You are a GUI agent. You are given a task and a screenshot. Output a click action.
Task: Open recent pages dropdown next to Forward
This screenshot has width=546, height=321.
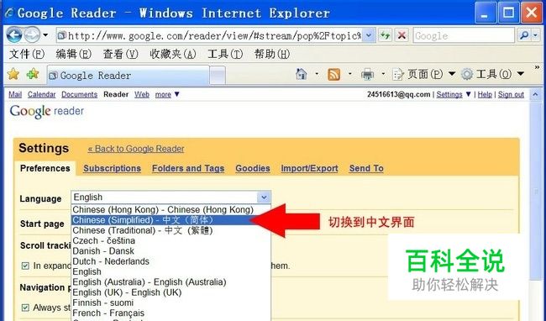tap(45, 35)
